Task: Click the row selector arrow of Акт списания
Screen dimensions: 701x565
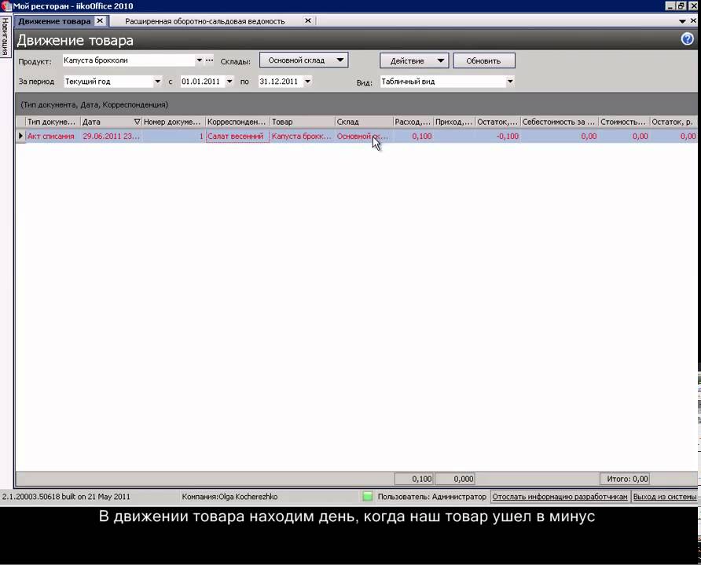Action: click(x=20, y=136)
